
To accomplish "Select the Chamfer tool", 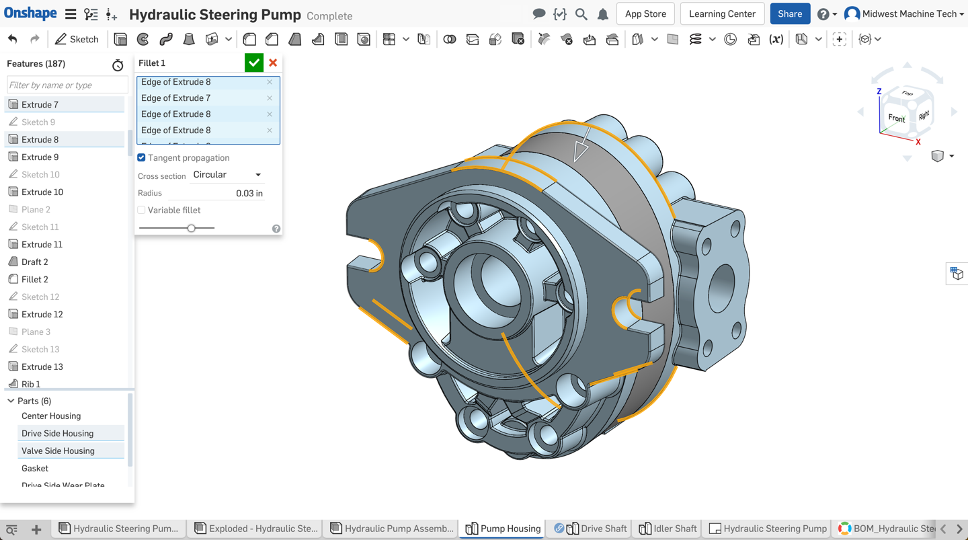I will (272, 39).
